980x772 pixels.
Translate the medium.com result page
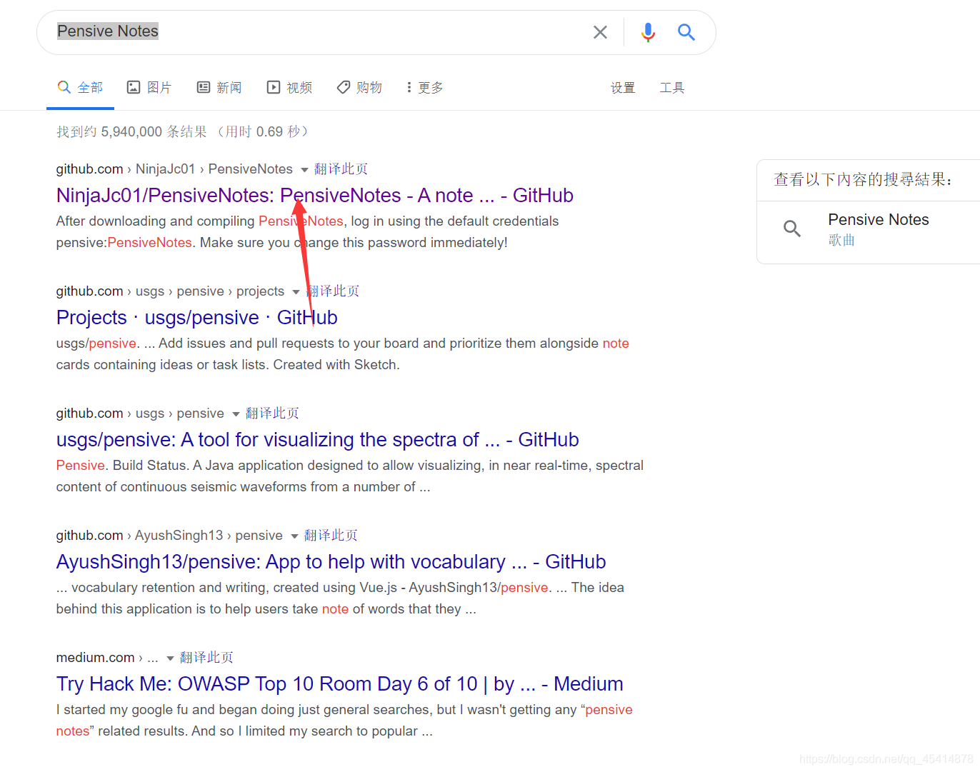click(x=206, y=658)
